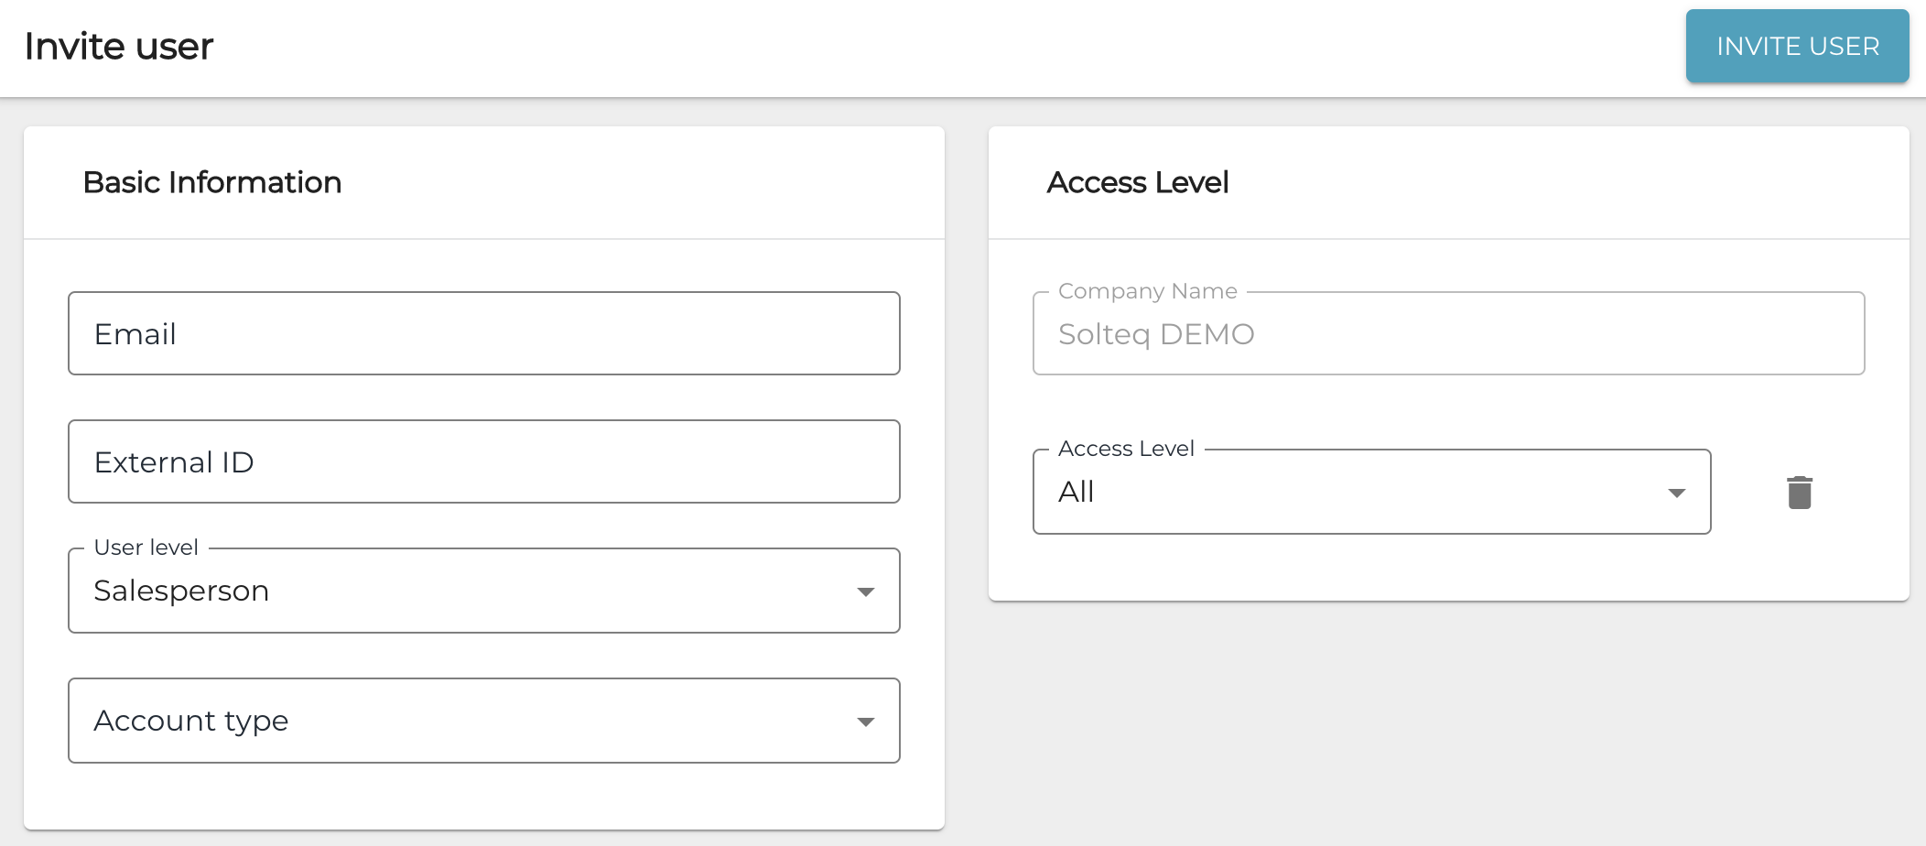Click the small User level field label
Image resolution: width=1926 pixels, height=846 pixels.
pos(146,548)
